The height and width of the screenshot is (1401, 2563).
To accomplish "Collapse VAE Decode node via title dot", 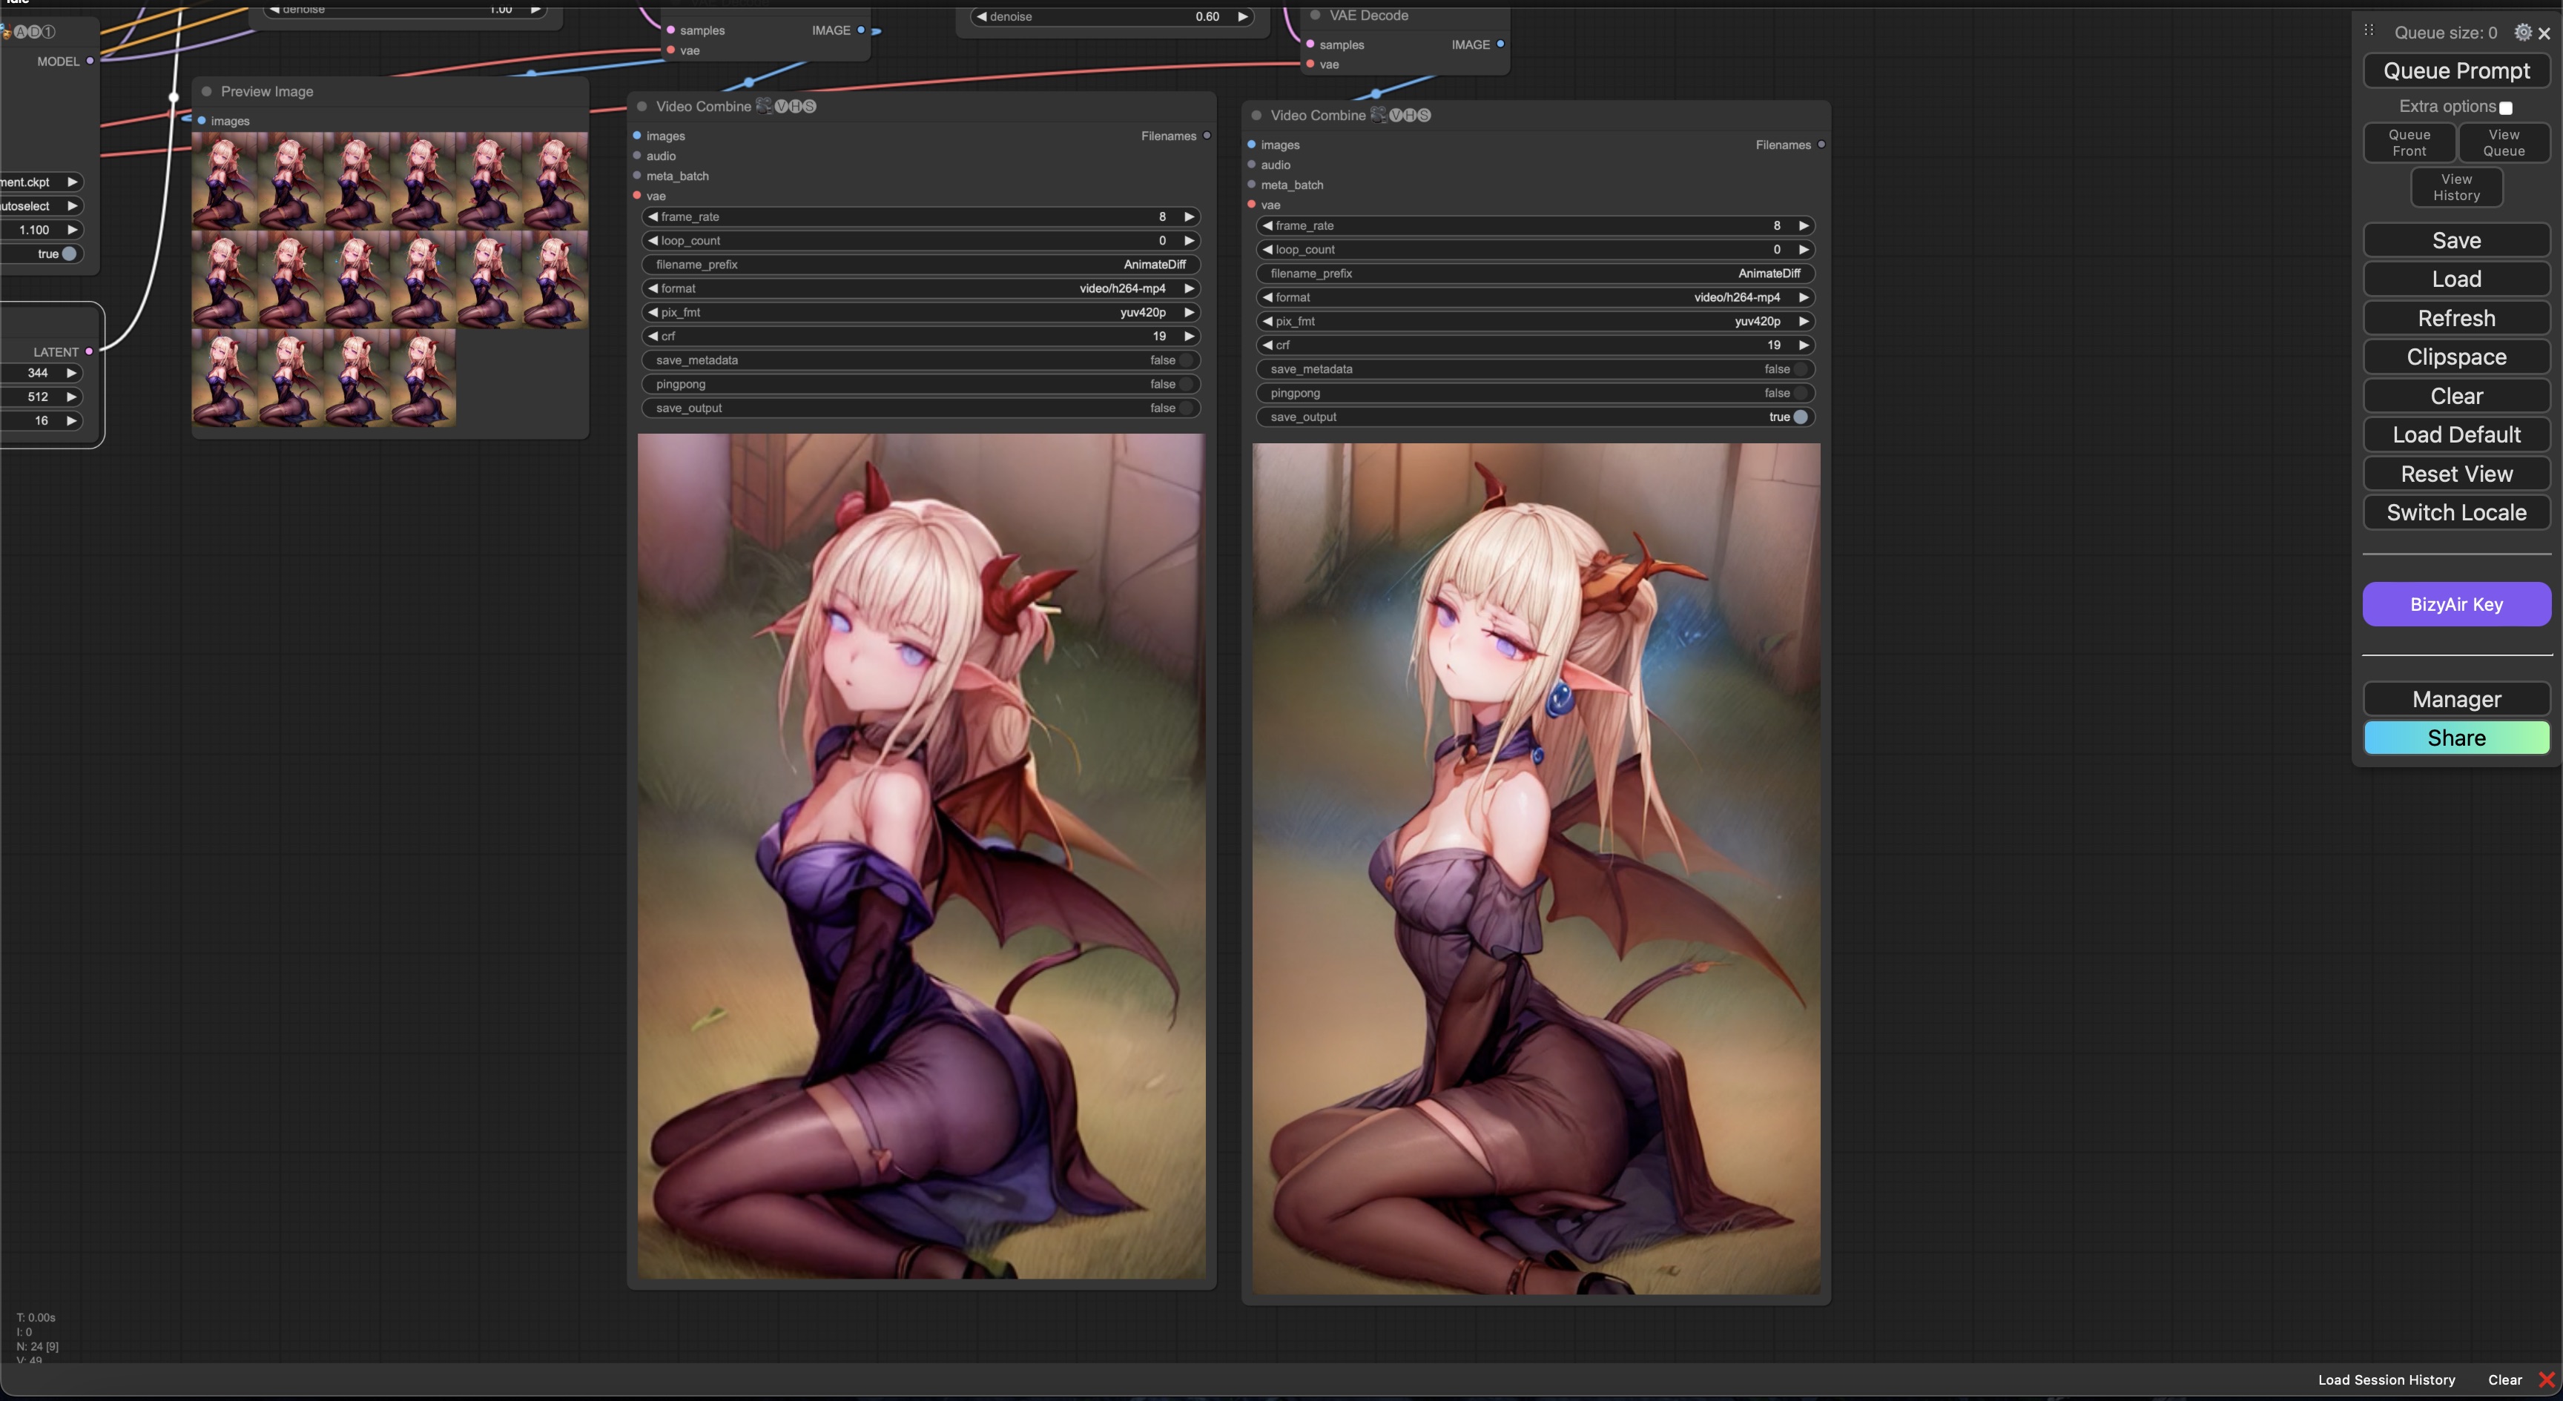I will pyautogui.click(x=1316, y=16).
